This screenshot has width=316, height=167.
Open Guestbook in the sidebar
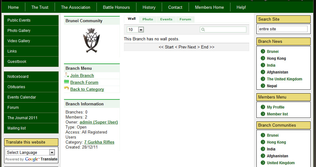click(31, 61)
